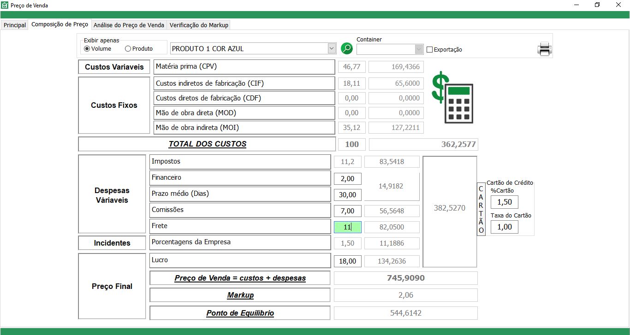
Task: Click the printer icon
Action: click(545, 49)
